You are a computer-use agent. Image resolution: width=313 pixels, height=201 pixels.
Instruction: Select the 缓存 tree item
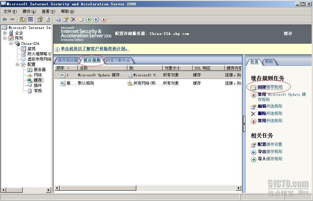pyautogui.click(x=38, y=80)
